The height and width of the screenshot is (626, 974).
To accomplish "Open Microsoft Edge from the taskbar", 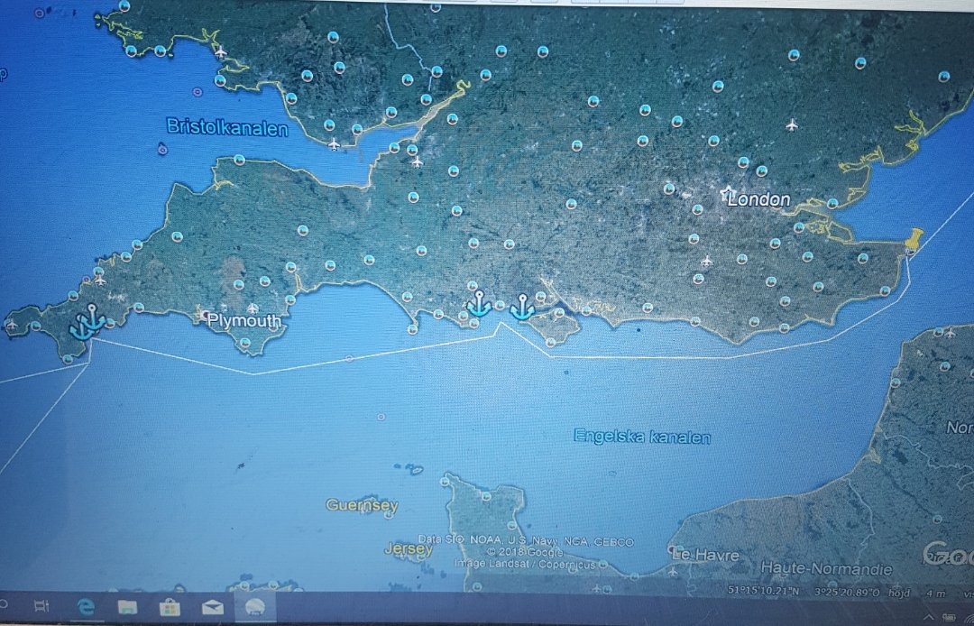I will tap(84, 606).
